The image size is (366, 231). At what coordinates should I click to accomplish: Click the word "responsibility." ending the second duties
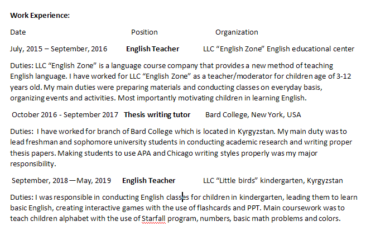click(x=33, y=164)
